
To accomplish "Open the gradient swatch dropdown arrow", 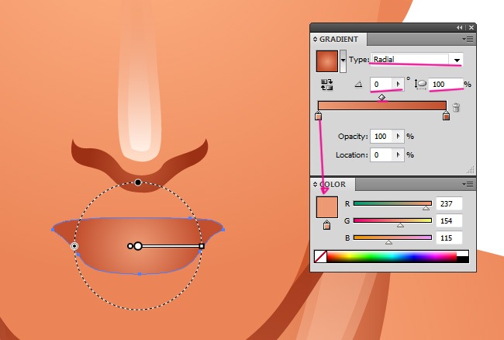I will [343, 61].
